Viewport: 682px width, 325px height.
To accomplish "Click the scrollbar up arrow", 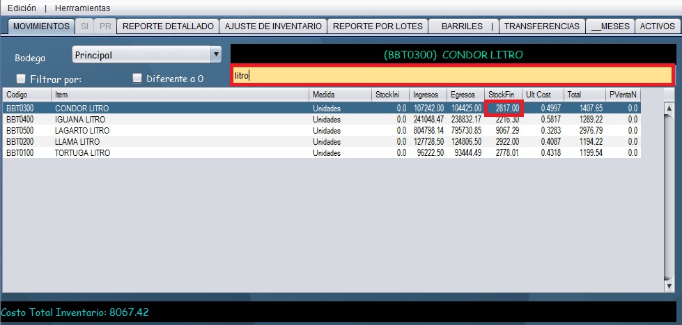I will (669, 109).
